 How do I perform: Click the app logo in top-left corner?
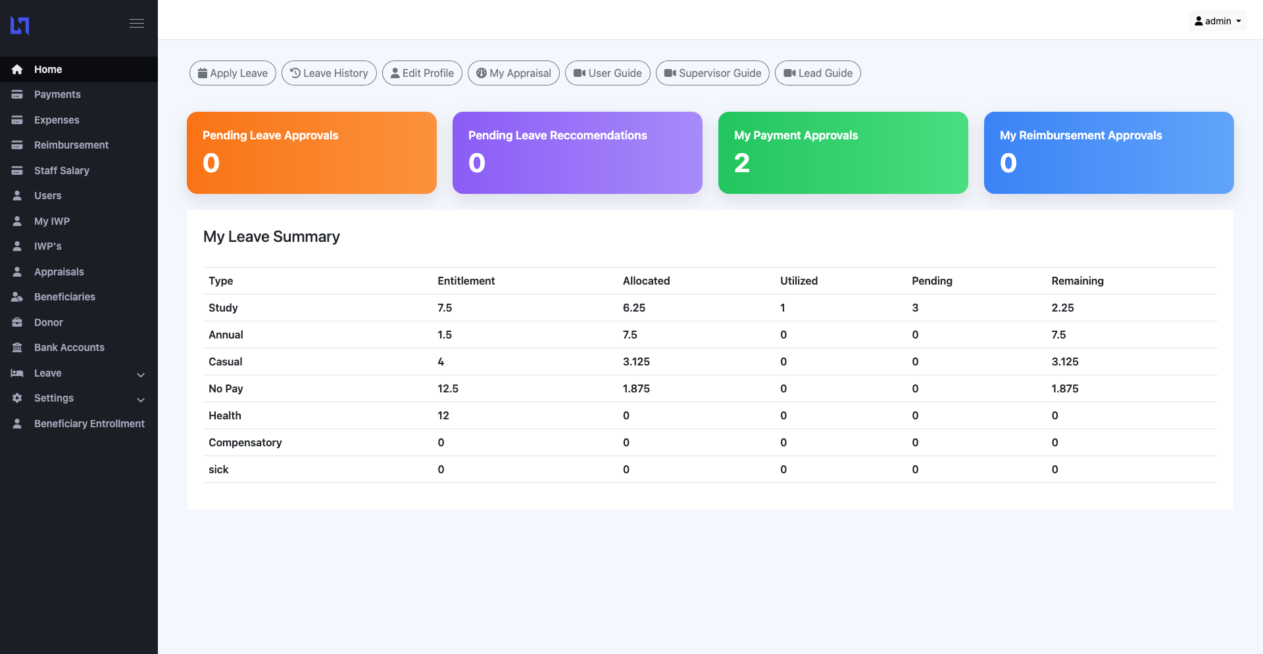(20, 25)
